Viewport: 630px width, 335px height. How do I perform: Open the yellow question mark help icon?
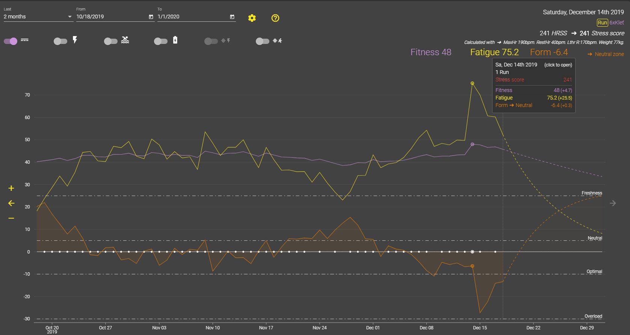[x=275, y=18]
